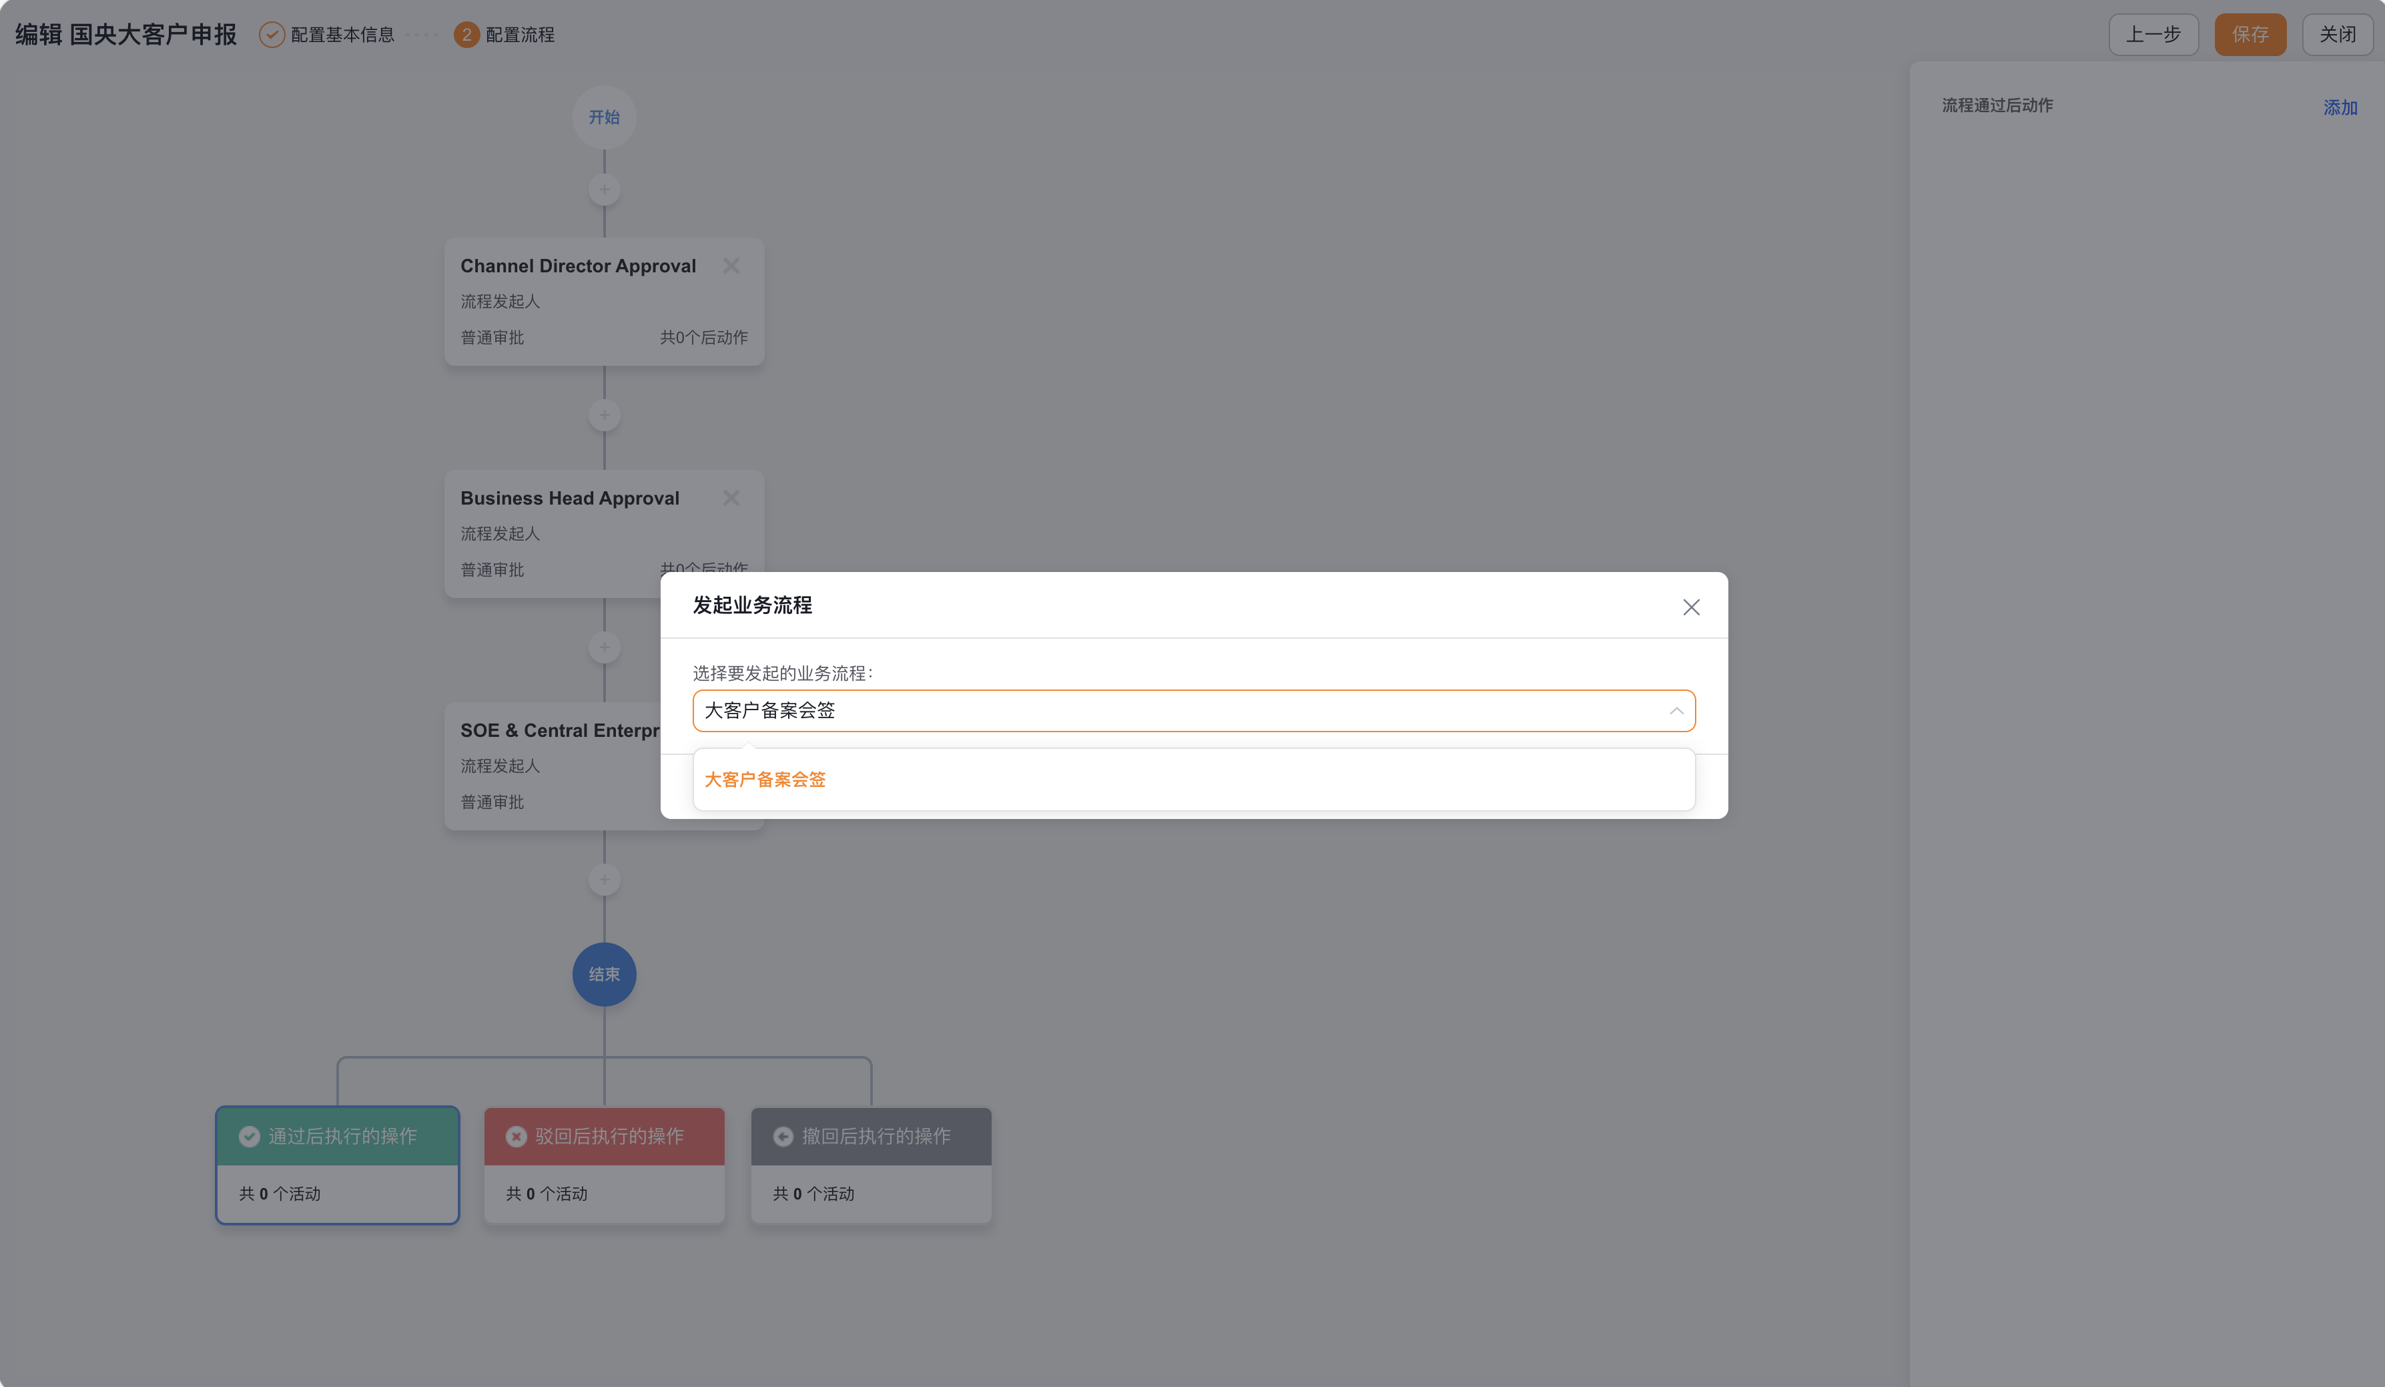The image size is (2385, 1387).
Task: Click the 流程通过后动作 panel heading
Action: pyautogui.click(x=1997, y=105)
